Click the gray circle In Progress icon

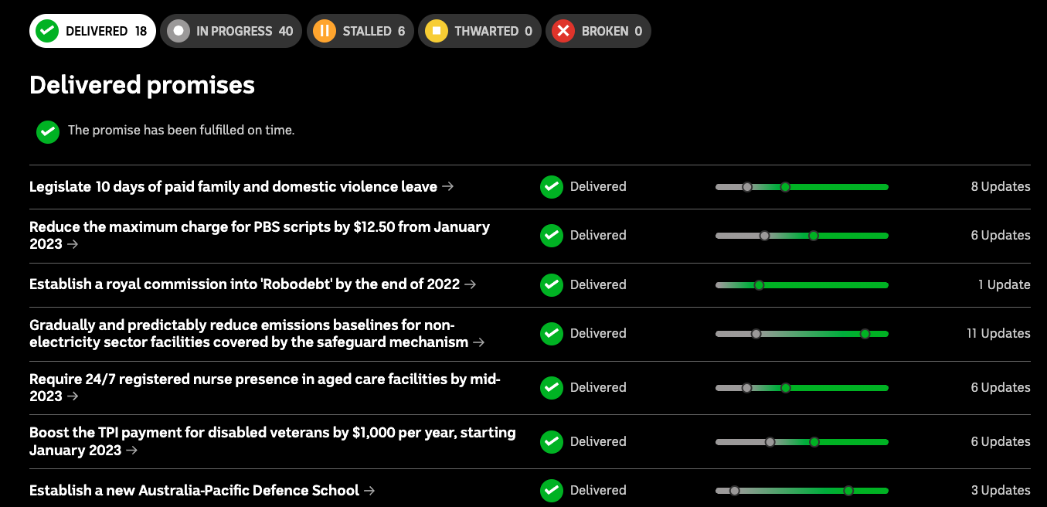pos(178,31)
